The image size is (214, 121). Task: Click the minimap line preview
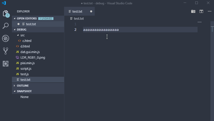click(200, 22)
